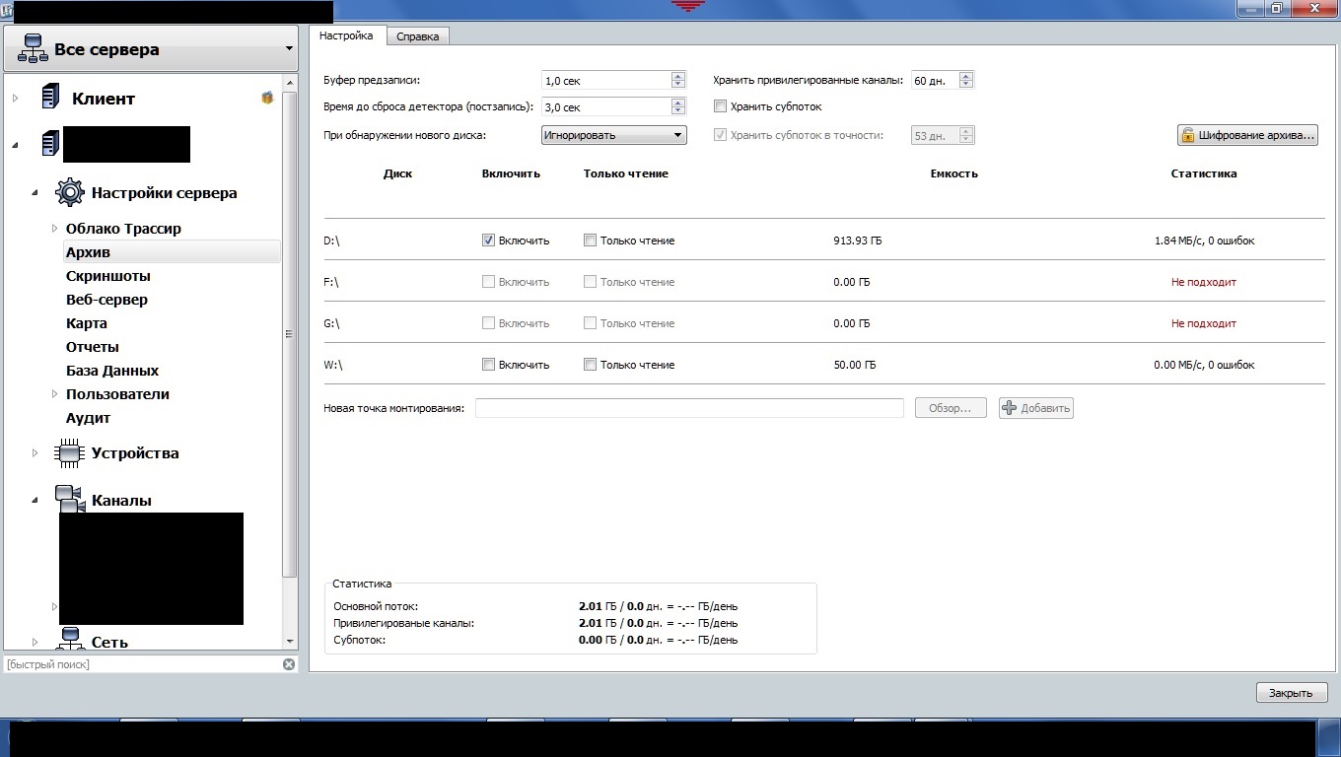Open Шифрование архива settings
The height and width of the screenshot is (757, 1341).
click(1247, 135)
